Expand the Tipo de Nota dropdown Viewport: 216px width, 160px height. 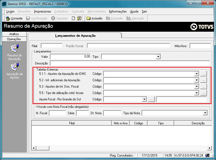point(205,113)
